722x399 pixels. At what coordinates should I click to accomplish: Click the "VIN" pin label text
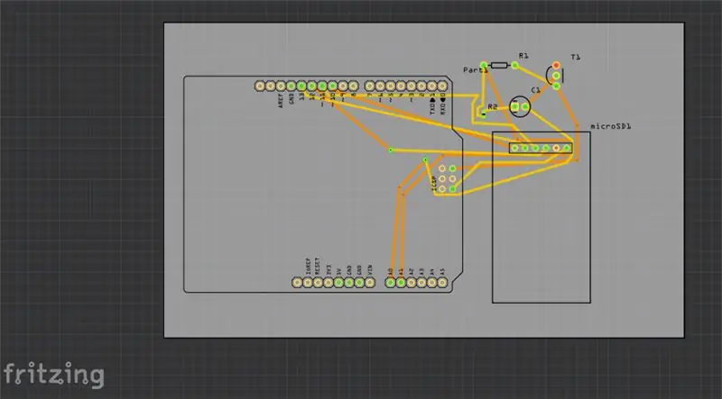(370, 270)
